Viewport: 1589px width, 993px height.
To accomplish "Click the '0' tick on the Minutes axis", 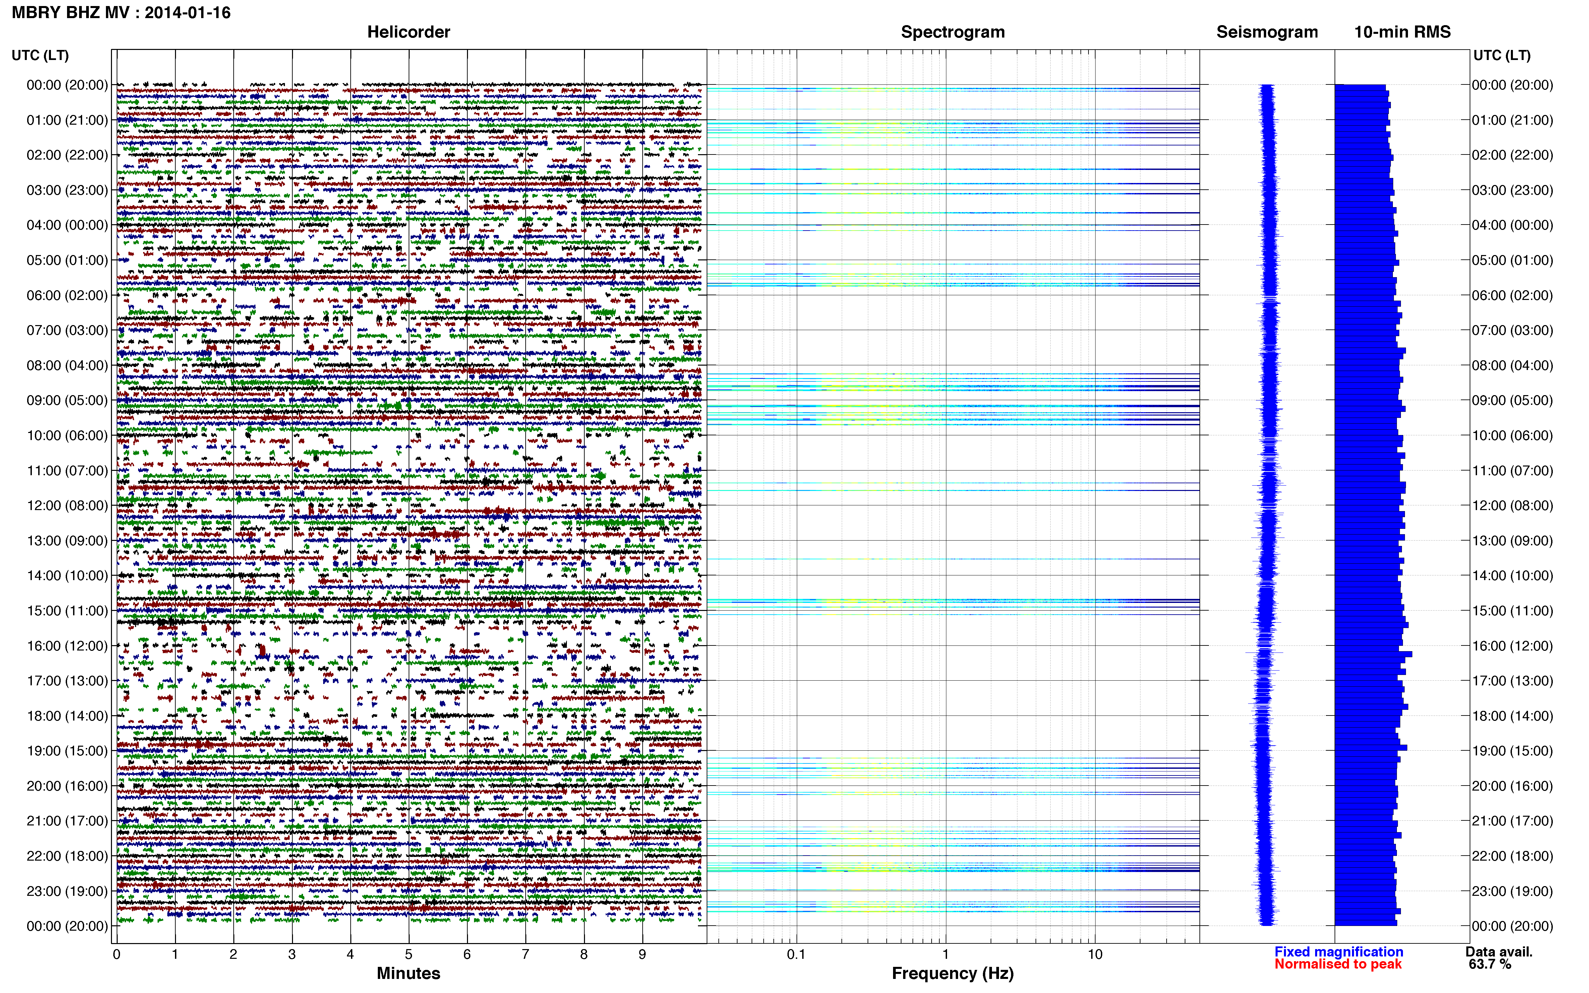I will (116, 953).
